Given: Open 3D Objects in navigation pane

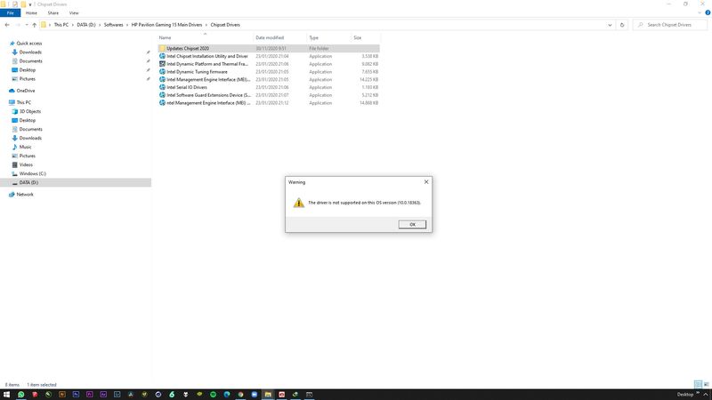Looking at the screenshot, I should [30, 112].
